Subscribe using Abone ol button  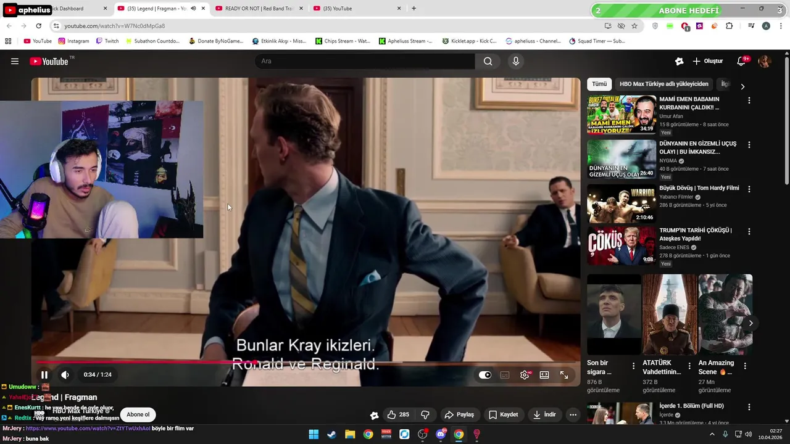click(138, 414)
